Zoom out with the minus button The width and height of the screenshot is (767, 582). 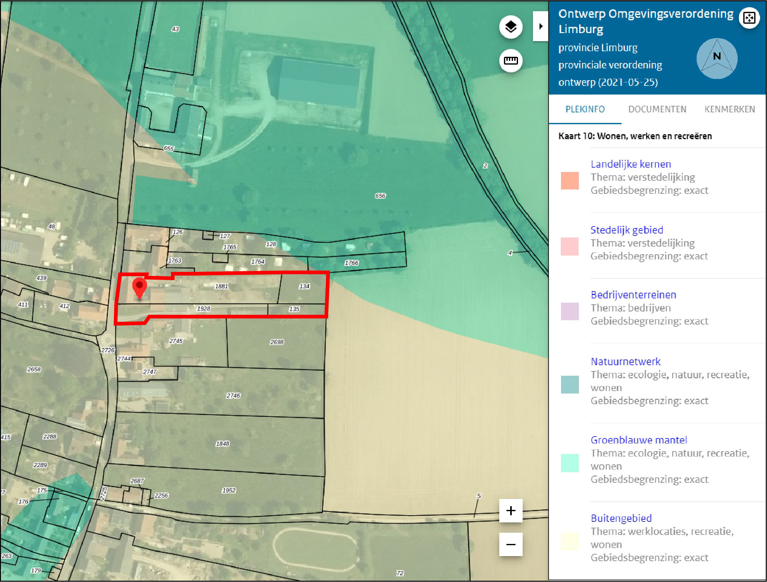click(x=511, y=545)
